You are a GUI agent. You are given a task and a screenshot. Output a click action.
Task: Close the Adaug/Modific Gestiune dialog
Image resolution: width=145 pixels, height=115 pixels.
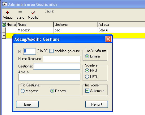coord(108,39)
